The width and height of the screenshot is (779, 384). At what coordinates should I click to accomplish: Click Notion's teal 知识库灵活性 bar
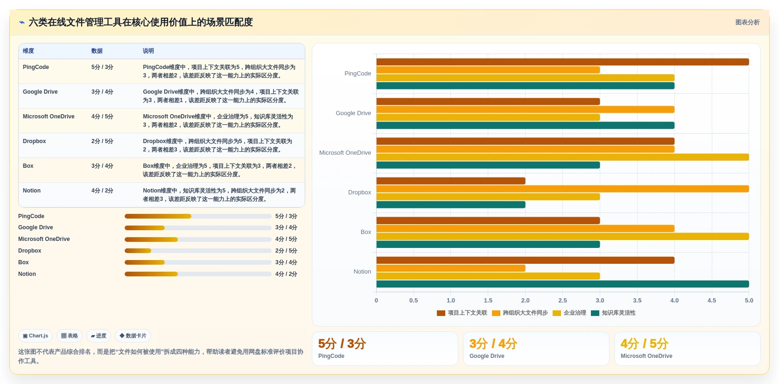562,284
